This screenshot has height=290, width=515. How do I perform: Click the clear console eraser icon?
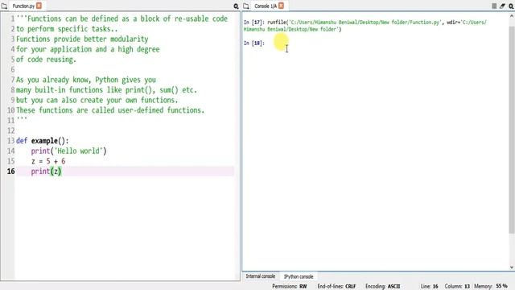click(x=502, y=6)
